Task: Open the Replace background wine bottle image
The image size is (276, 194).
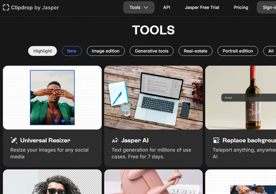Action: coord(241,98)
